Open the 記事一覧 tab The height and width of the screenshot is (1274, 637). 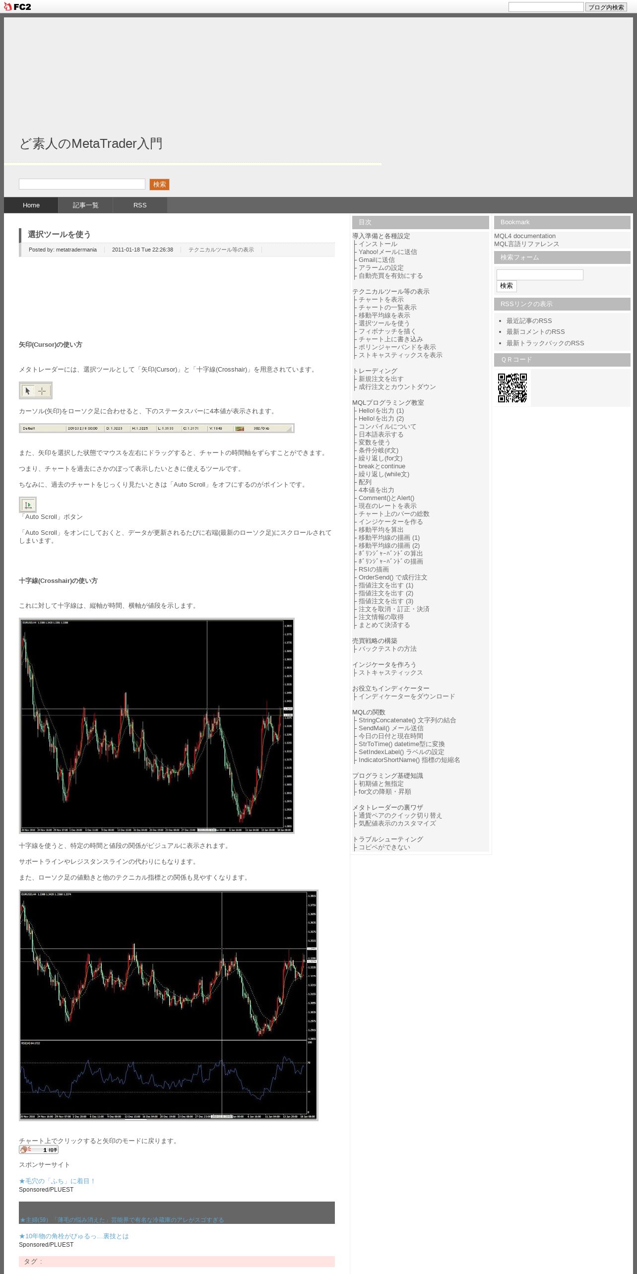(85, 205)
